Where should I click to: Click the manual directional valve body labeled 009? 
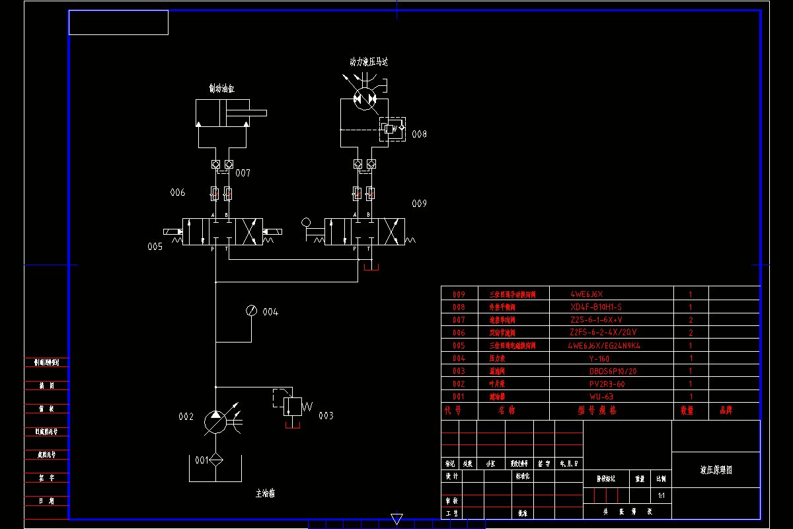[364, 231]
